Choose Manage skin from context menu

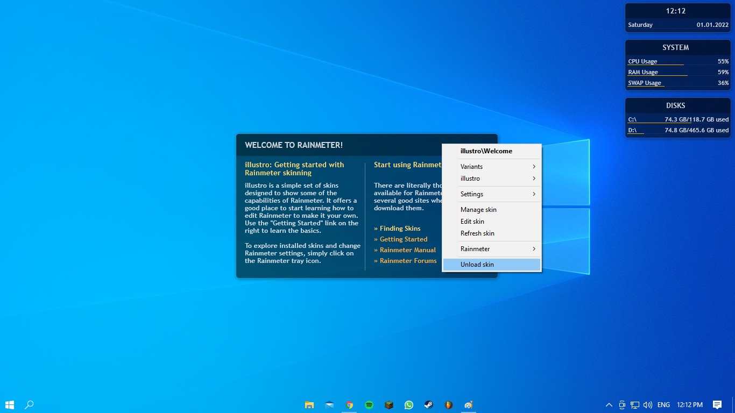(x=492, y=210)
